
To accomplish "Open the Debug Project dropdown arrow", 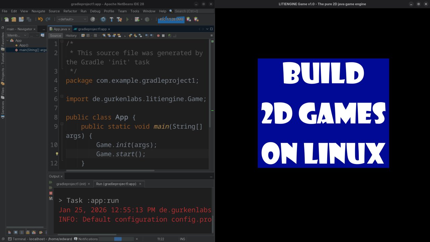I will [x=141, y=19].
